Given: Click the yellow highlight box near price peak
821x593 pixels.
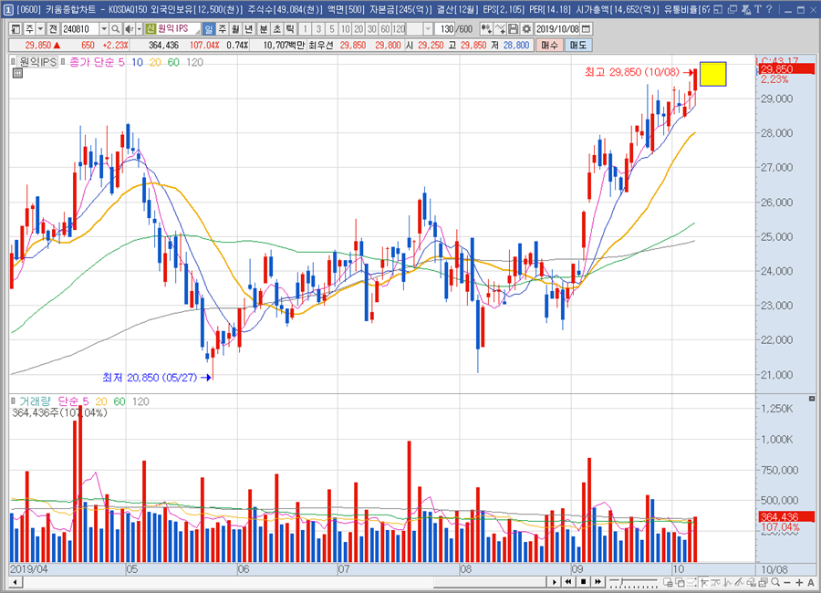Looking at the screenshot, I should 713,74.
